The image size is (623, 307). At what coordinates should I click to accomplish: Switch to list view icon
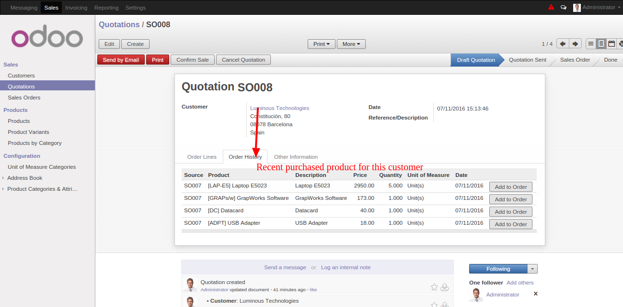click(591, 44)
